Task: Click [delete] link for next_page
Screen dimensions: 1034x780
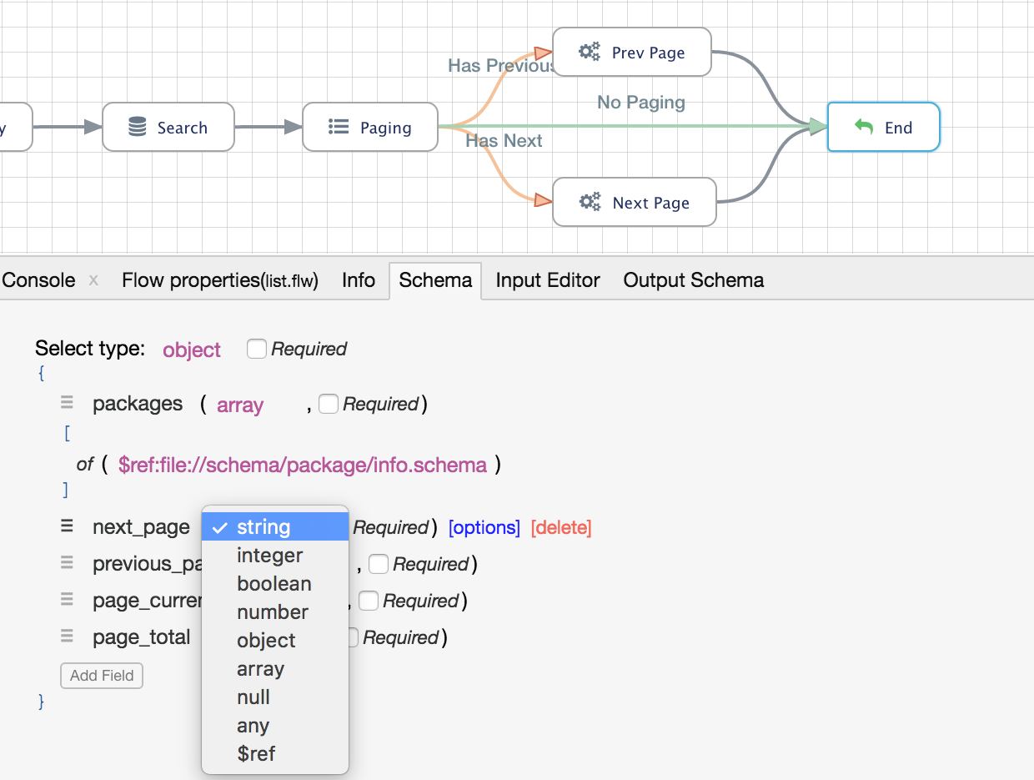Action: [561, 527]
